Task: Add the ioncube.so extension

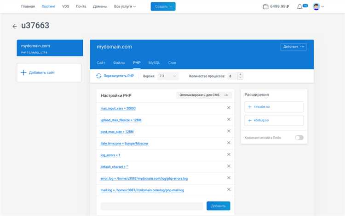Action: click(274, 107)
